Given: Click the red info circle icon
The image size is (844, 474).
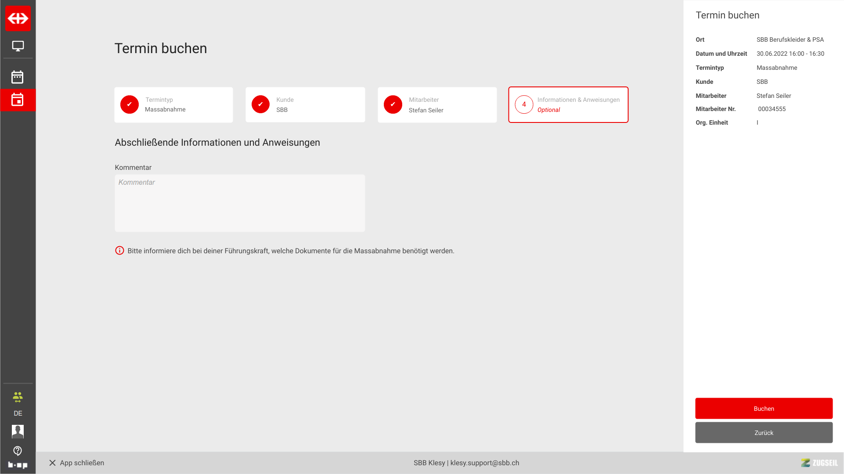Looking at the screenshot, I should tap(119, 251).
